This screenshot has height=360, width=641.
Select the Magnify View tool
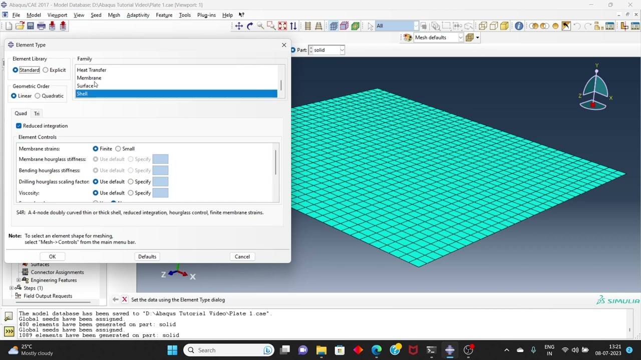coord(260,26)
